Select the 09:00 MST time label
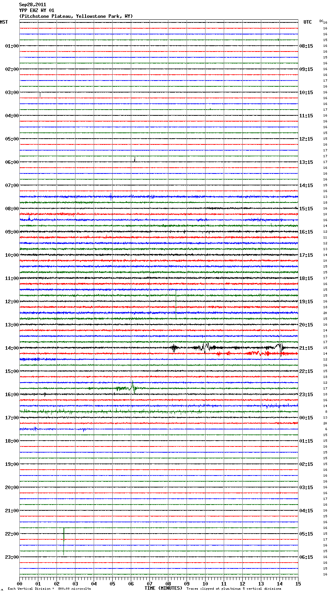Image resolution: width=329 pixels, height=594 pixels. [12, 232]
